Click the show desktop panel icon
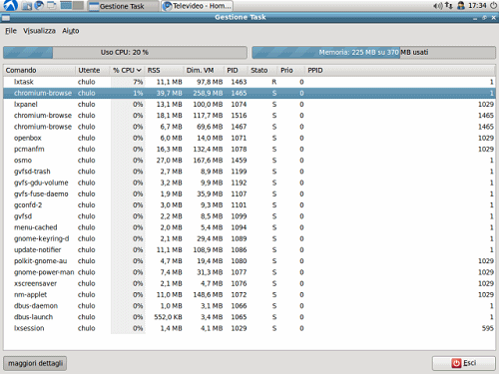499x374 pixels. pos(52,6)
